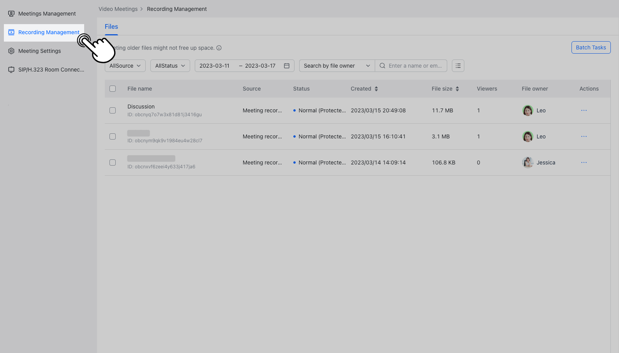
Task: Go to Meetings Management in sidebar
Action: [47, 14]
